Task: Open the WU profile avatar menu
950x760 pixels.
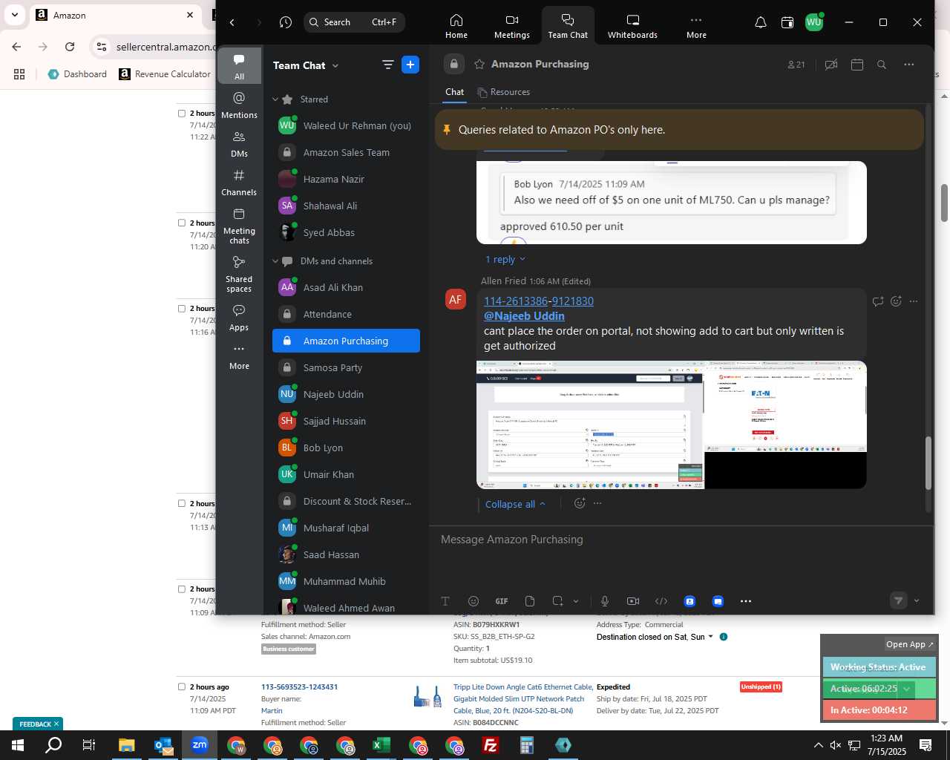Action: (814, 22)
